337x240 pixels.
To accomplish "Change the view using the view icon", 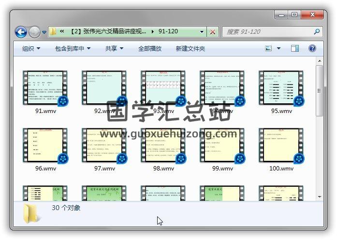I will pos(268,48).
